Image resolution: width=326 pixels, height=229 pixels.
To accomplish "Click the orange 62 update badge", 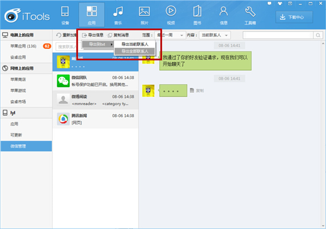I will tap(47, 46).
